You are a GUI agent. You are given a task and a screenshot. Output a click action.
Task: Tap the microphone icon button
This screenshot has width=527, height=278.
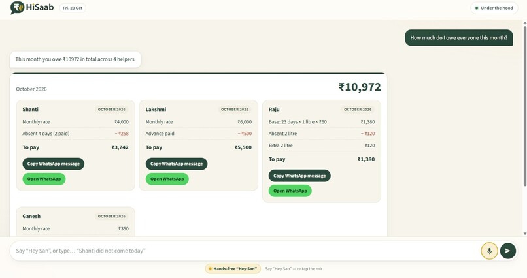(489, 251)
